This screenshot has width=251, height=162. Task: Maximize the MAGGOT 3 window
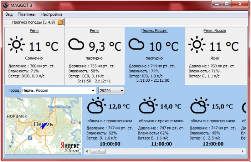(x=227, y=4)
